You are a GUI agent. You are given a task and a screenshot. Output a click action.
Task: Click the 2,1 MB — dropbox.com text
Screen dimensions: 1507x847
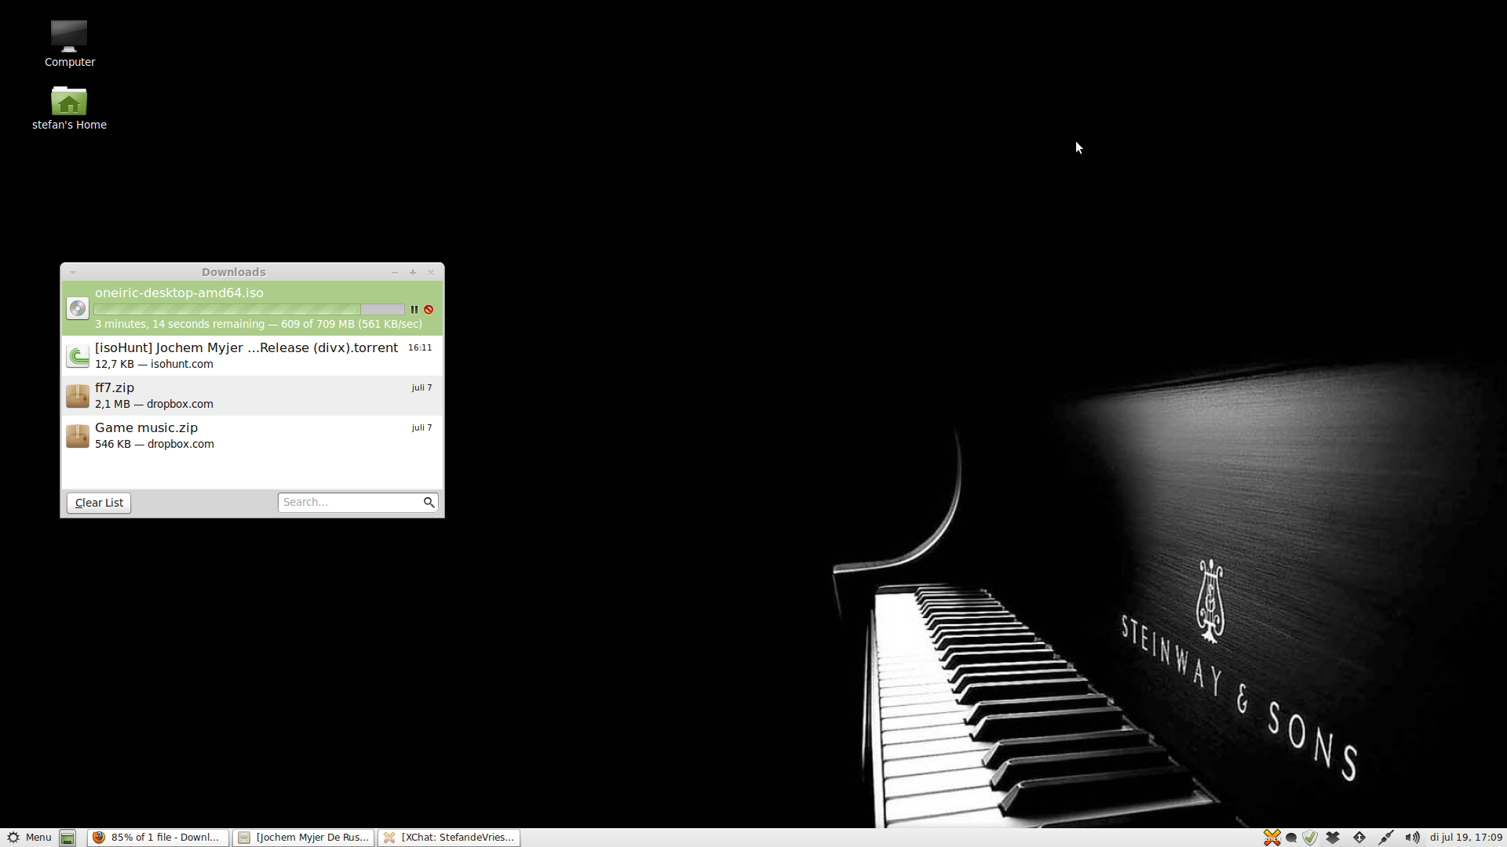[154, 404]
